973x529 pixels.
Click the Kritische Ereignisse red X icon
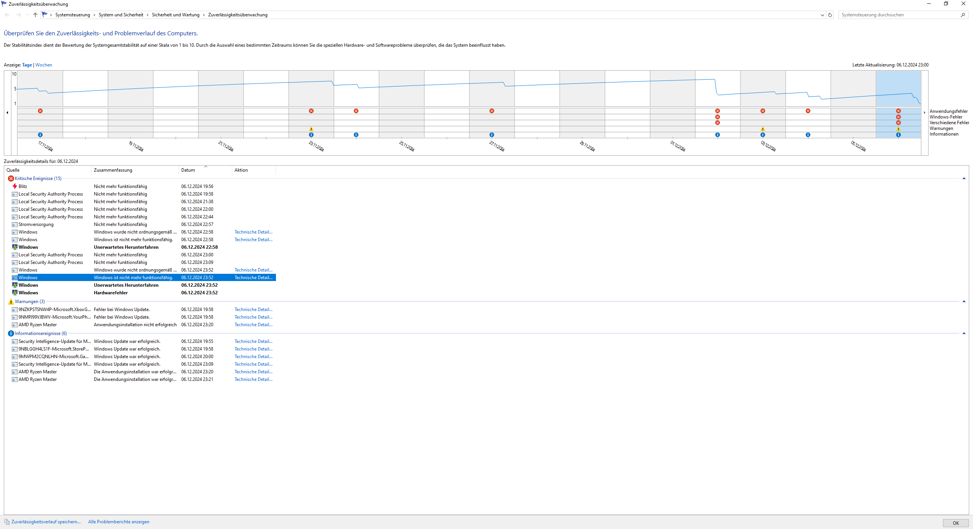click(11, 178)
